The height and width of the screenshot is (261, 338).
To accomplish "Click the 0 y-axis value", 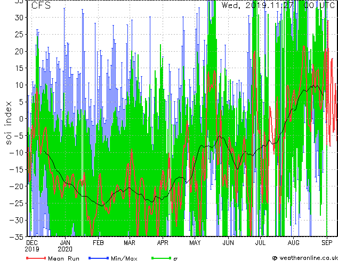I will (x=21, y=119).
